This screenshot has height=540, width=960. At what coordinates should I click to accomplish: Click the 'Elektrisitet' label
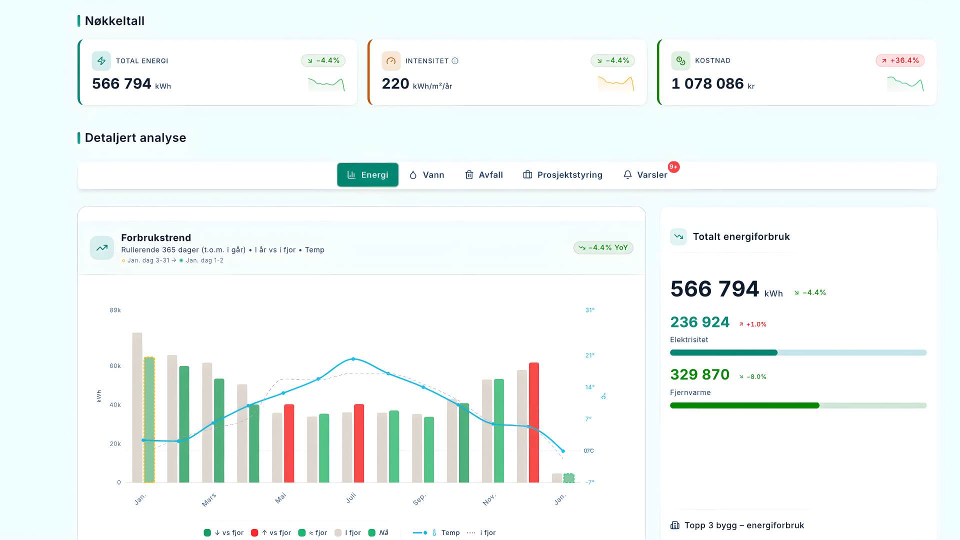(689, 339)
